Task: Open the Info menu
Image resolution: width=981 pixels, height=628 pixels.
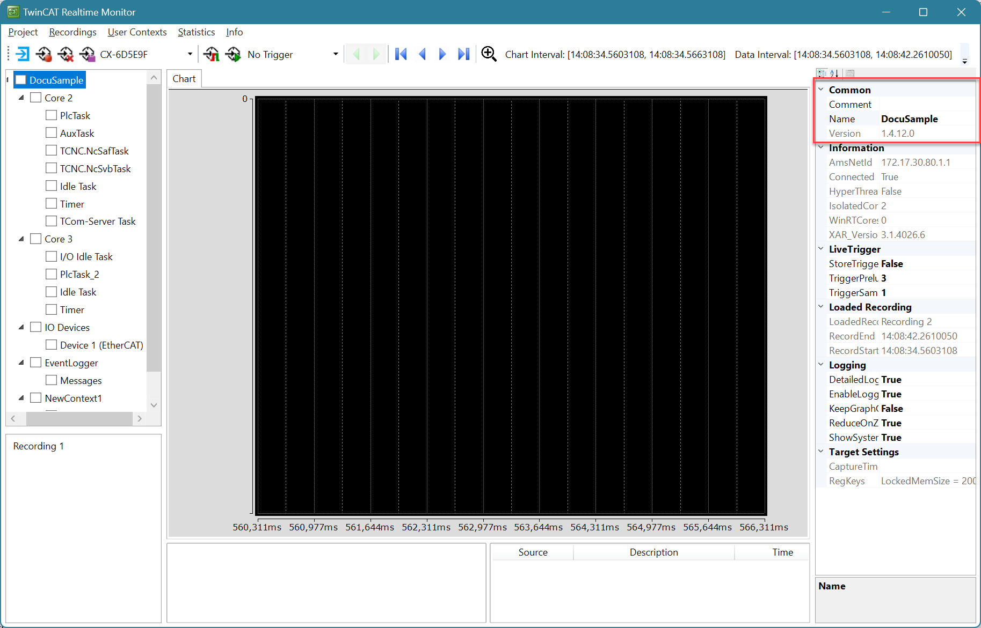Action: click(x=234, y=32)
